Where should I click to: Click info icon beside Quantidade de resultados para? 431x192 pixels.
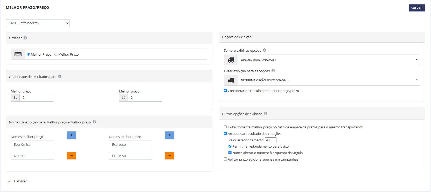(60, 76)
